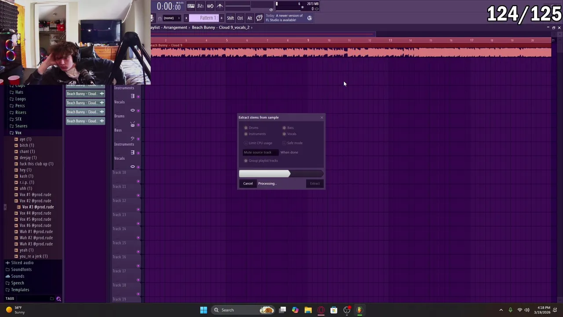563x317 pixels.
Task: Click icon of Instruments track below Bass
Action: pyautogui.click(x=132, y=152)
